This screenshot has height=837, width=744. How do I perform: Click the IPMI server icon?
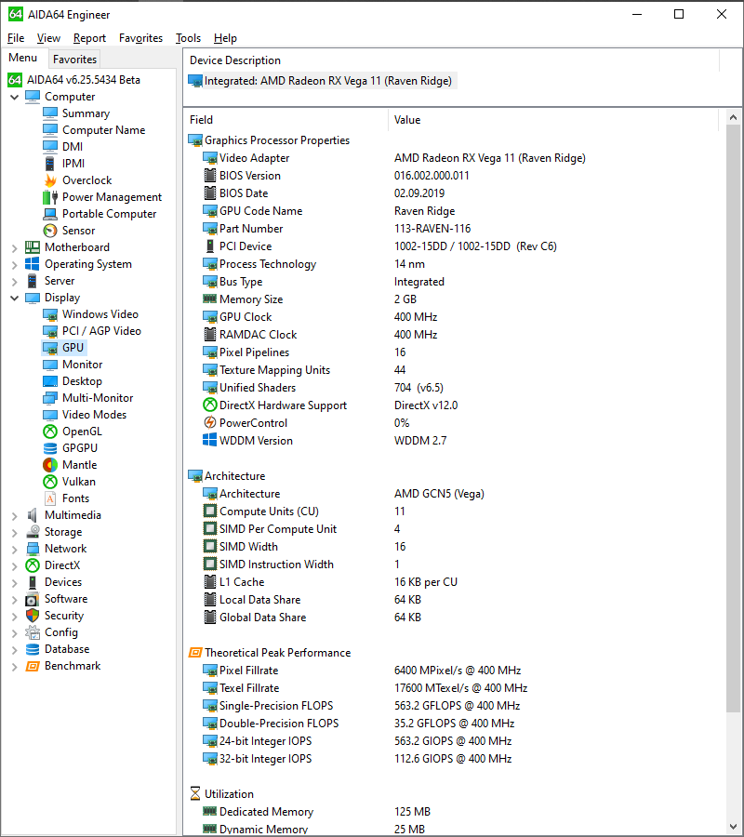(x=49, y=164)
